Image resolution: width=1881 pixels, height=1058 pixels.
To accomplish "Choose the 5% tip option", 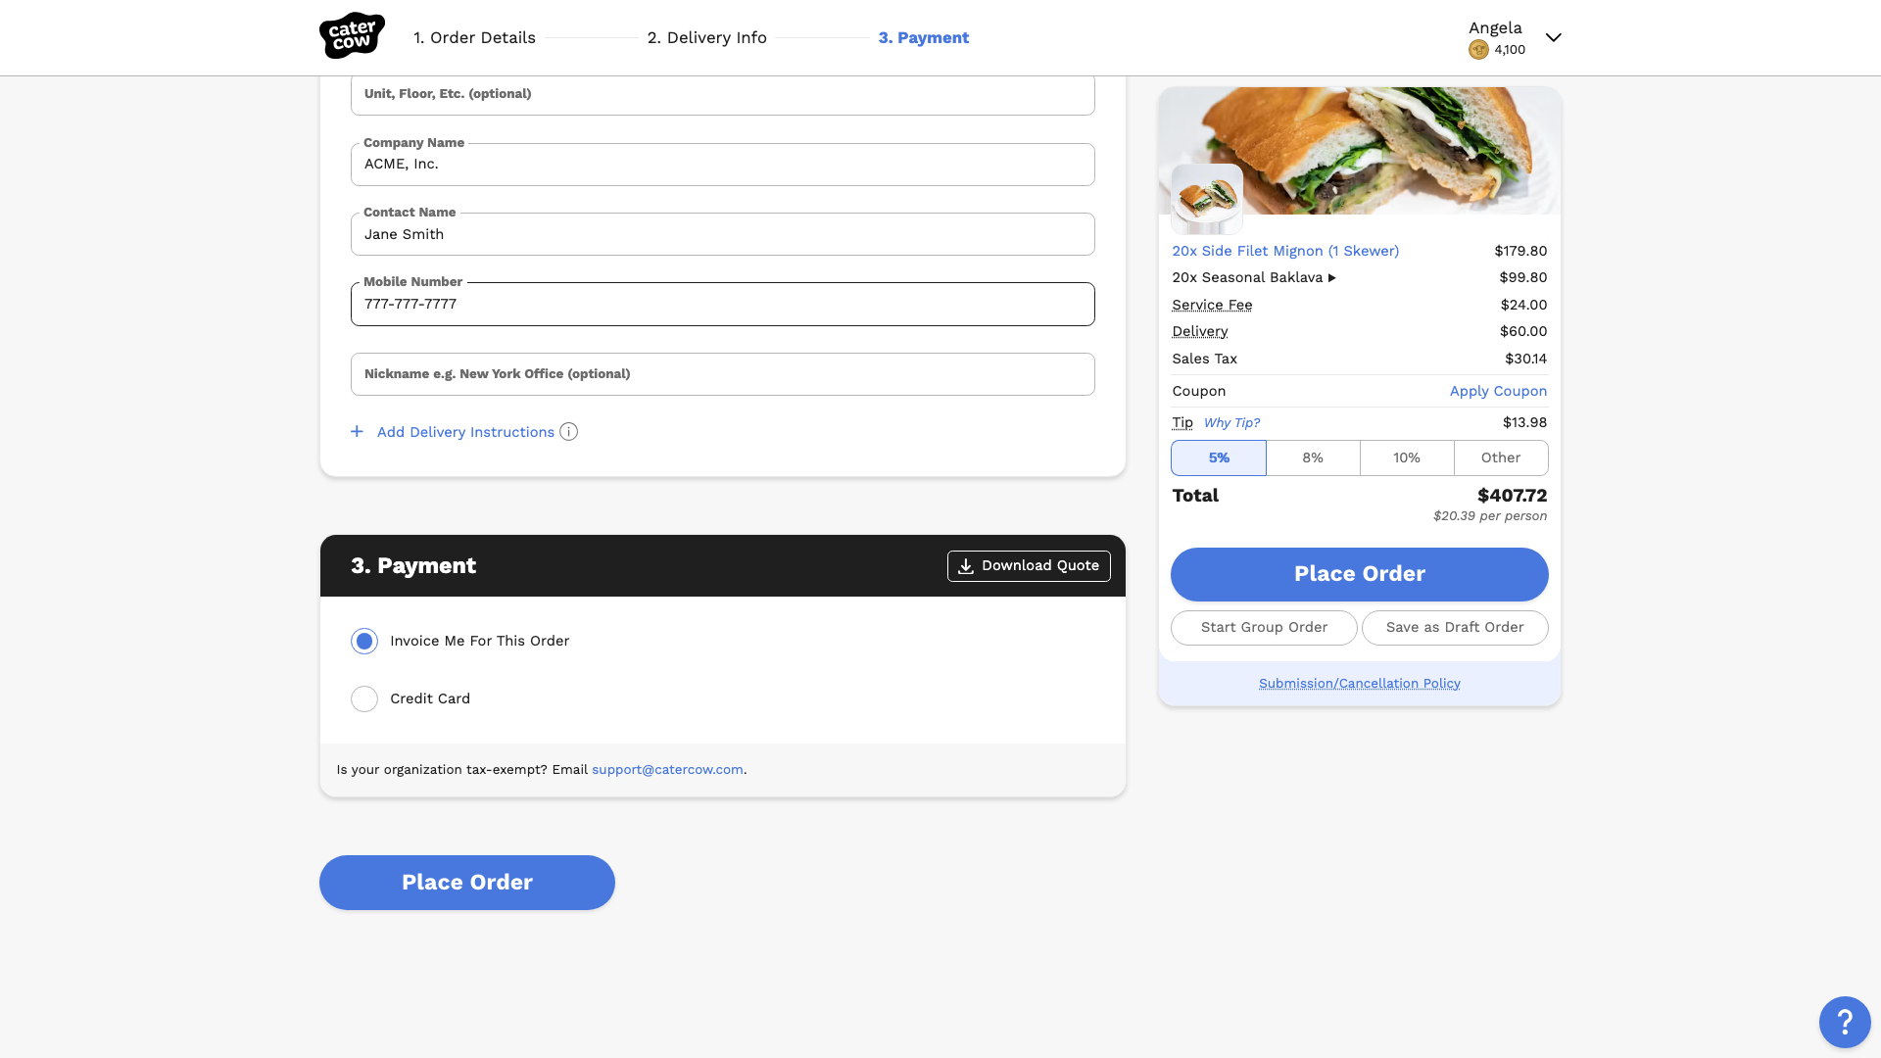I will coord(1219,457).
